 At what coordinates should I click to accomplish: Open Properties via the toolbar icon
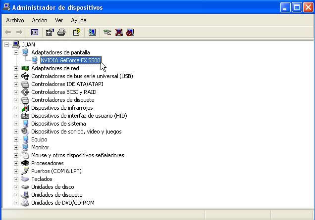pyautogui.click(x=50, y=32)
